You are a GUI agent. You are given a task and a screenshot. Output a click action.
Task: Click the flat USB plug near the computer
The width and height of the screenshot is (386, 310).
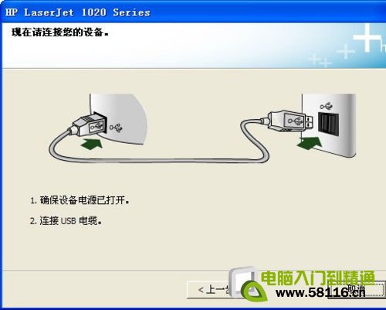pos(289,121)
